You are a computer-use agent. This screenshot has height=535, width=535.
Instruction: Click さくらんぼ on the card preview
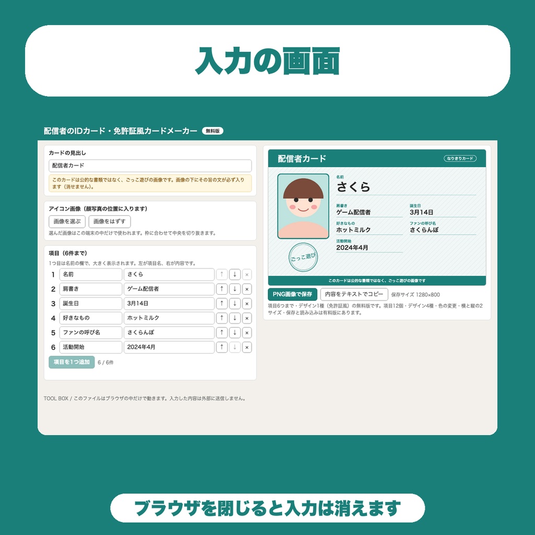coord(424,230)
